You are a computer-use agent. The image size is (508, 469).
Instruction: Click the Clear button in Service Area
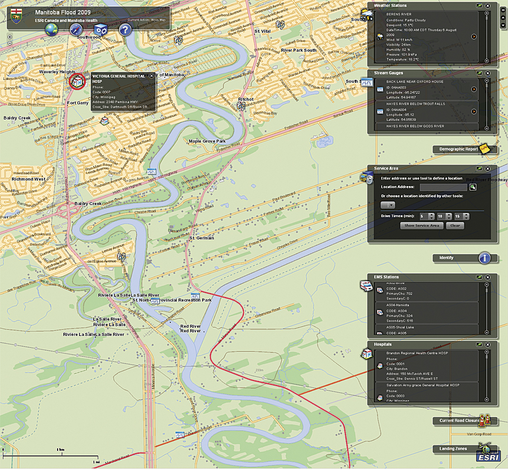point(455,226)
